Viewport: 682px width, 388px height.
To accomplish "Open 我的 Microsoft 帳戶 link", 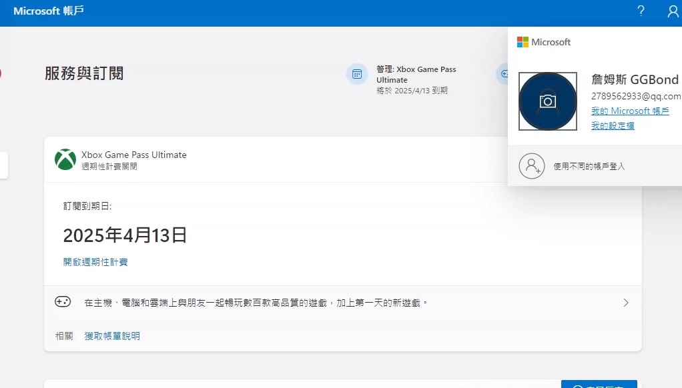I will [x=630, y=111].
